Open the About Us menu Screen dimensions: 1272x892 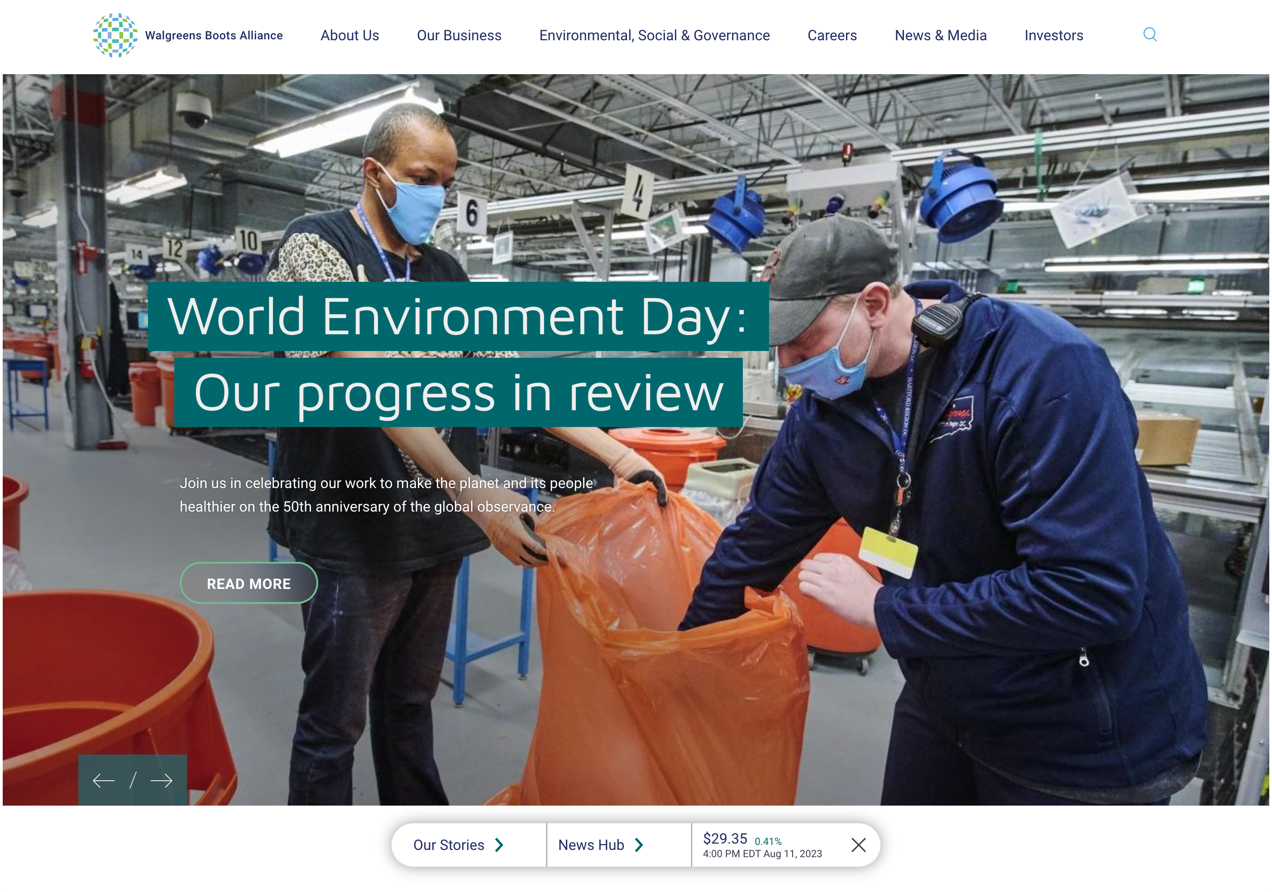click(349, 35)
